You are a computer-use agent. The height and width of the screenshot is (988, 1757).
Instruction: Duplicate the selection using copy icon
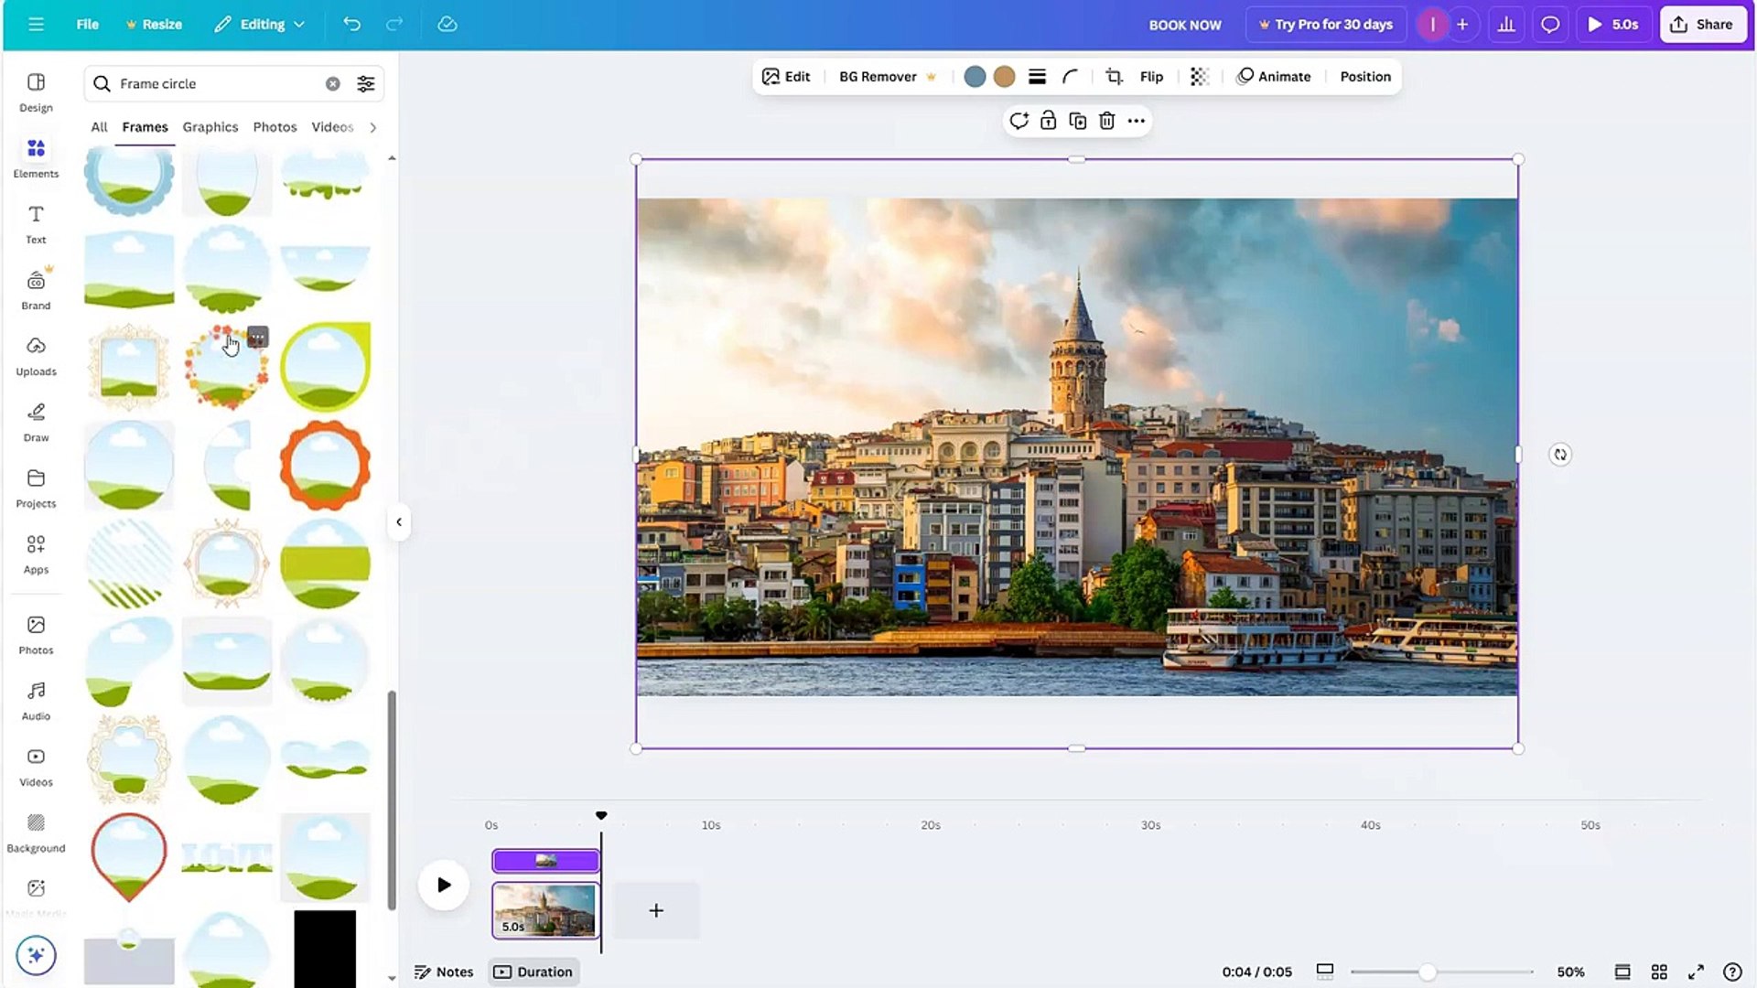click(x=1078, y=120)
